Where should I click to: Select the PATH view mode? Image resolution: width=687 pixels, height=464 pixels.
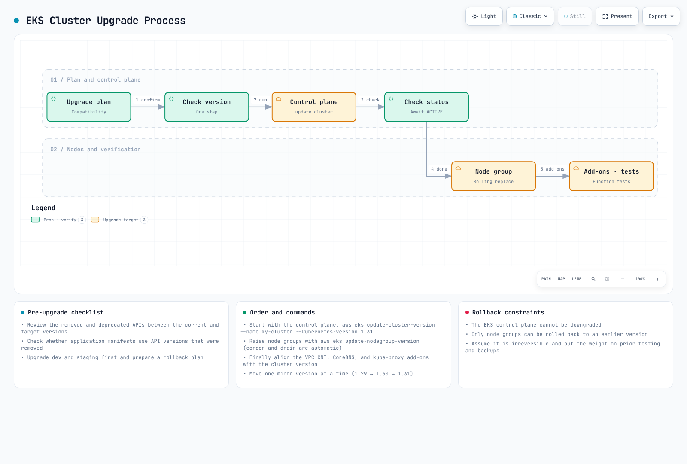click(x=546, y=279)
